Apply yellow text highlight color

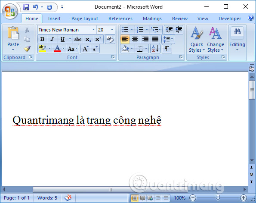coord(43,49)
